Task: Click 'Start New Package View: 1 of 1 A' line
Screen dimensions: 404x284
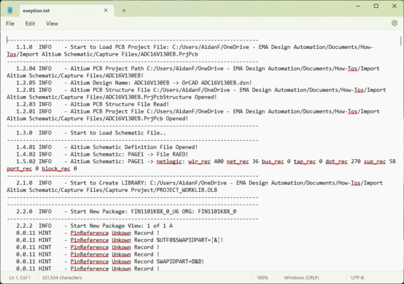Action: 128,224
